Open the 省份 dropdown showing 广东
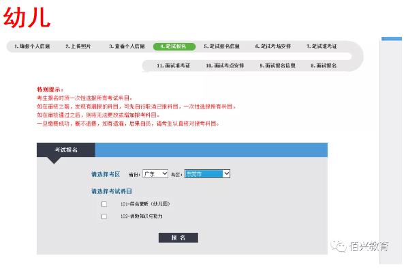The width and height of the screenshot is (408, 271). [155, 174]
